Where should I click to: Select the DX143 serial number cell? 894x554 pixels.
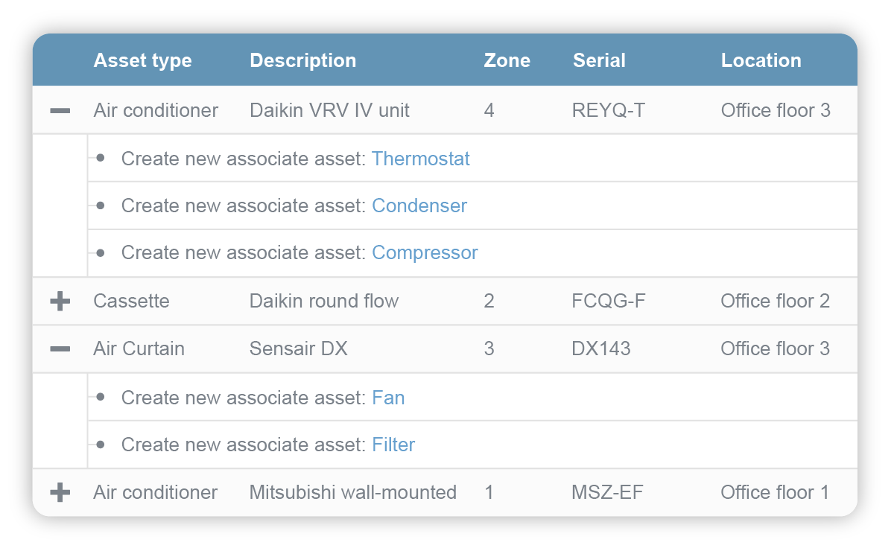coord(601,349)
